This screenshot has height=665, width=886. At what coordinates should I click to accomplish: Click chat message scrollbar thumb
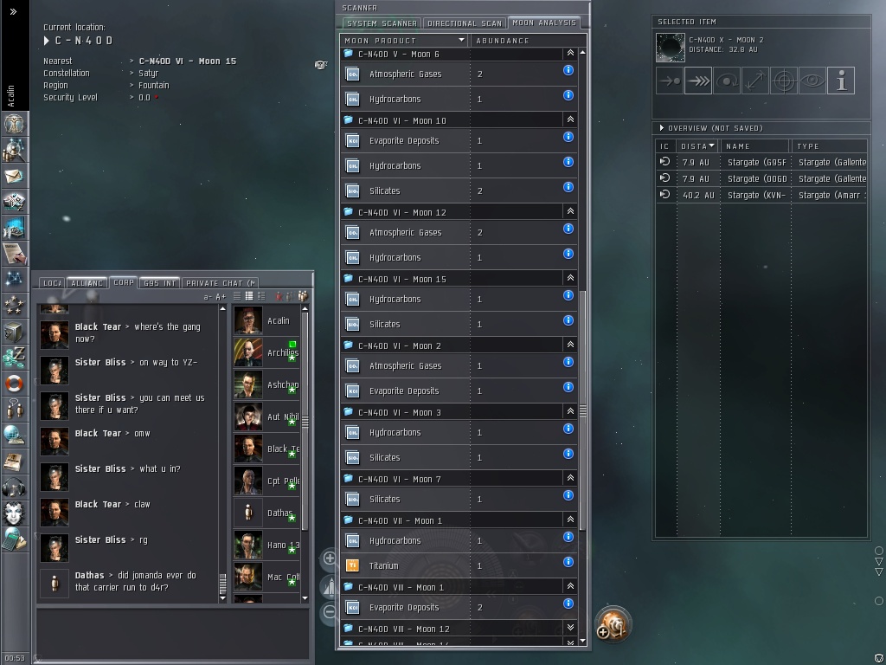[222, 584]
